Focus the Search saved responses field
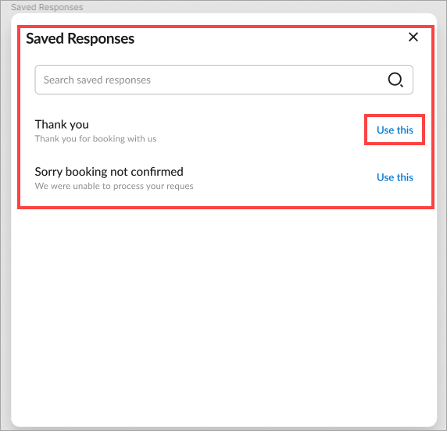The image size is (447, 431). 223,80
